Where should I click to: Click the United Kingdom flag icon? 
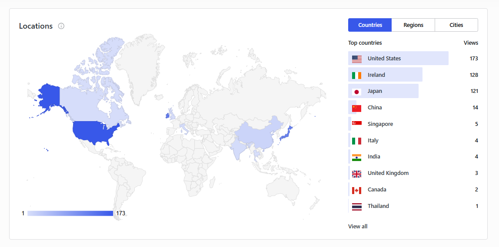tap(356, 174)
